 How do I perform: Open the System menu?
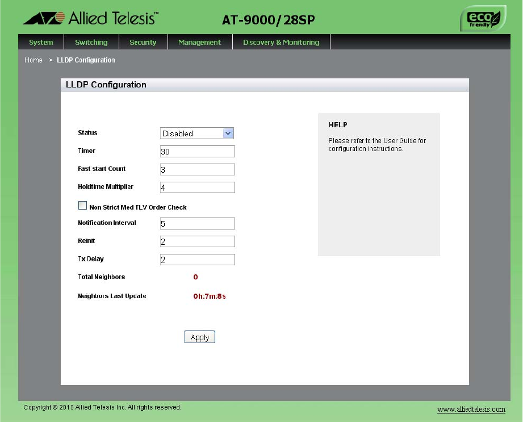pos(41,43)
